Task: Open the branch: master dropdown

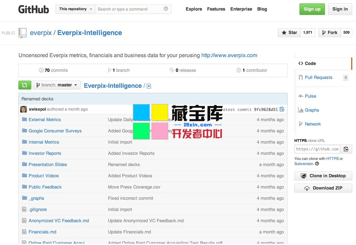Action: tap(57, 85)
